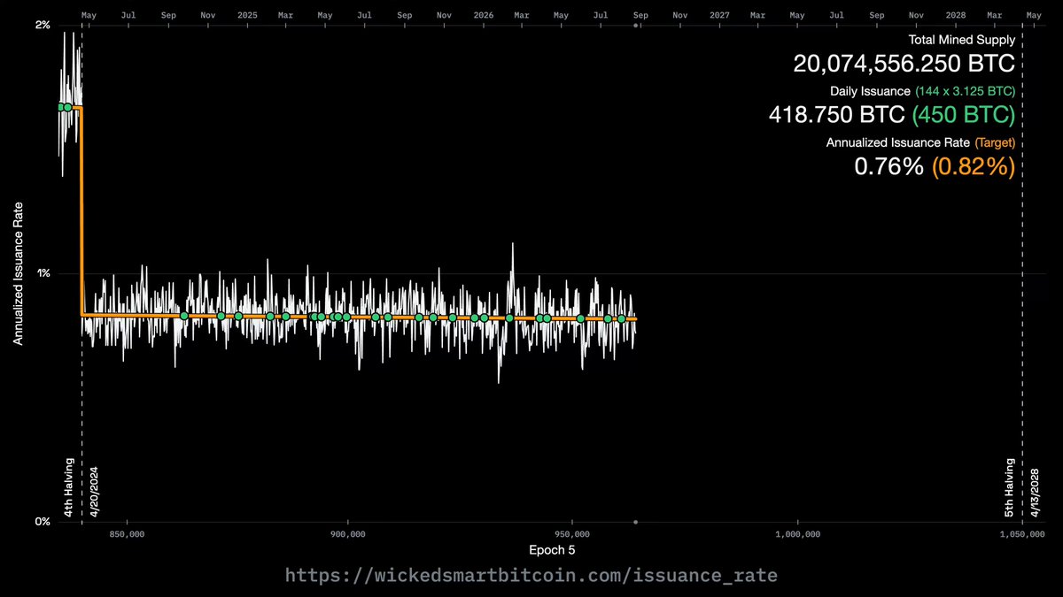Click the 20,074,556.250 BTC supply value
Screen dimensions: 1063x597
904,65
